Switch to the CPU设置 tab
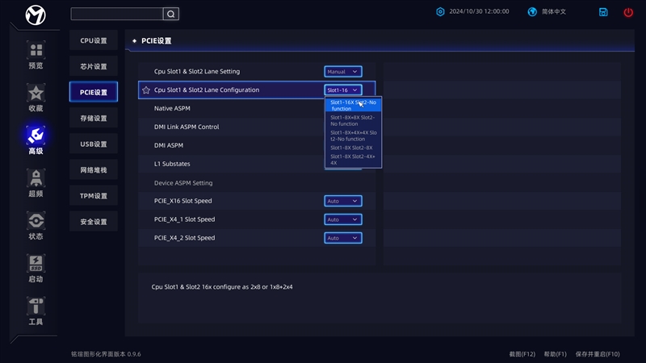Image resolution: width=646 pixels, height=363 pixels. [x=94, y=40]
